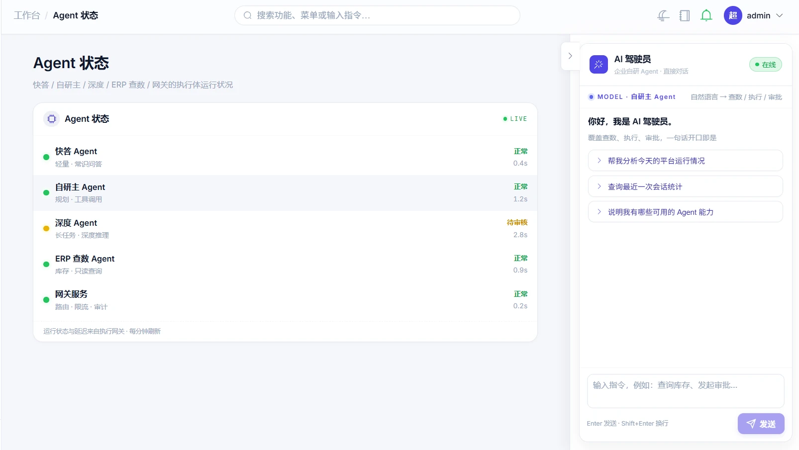
Task: Click the 快答 Agent green status dot
Action: [46, 157]
